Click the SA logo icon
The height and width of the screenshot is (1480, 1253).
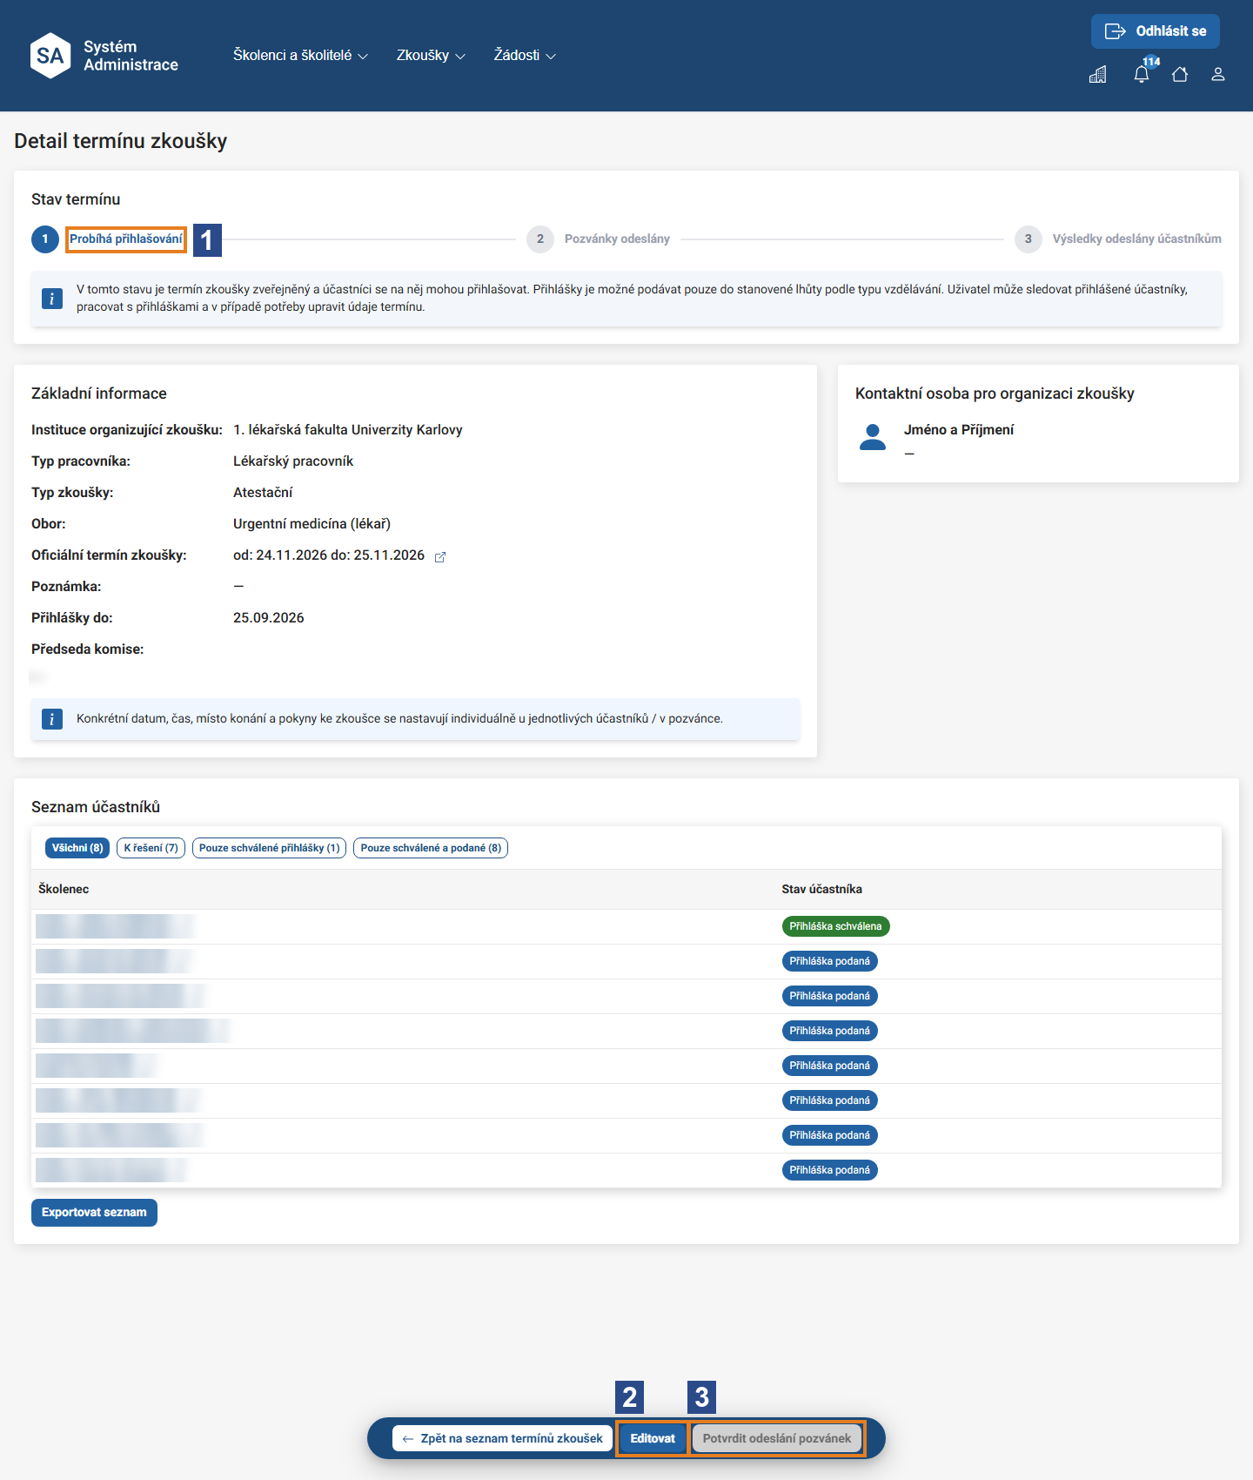click(50, 56)
